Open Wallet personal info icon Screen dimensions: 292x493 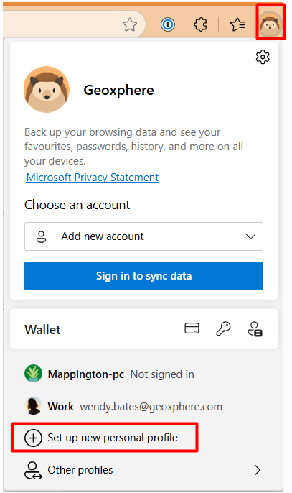(x=255, y=329)
